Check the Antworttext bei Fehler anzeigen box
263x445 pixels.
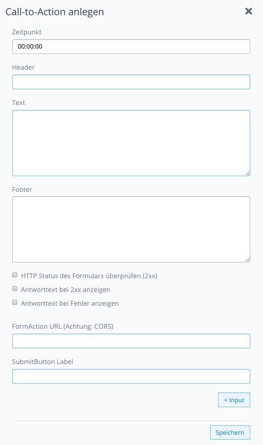point(15,303)
